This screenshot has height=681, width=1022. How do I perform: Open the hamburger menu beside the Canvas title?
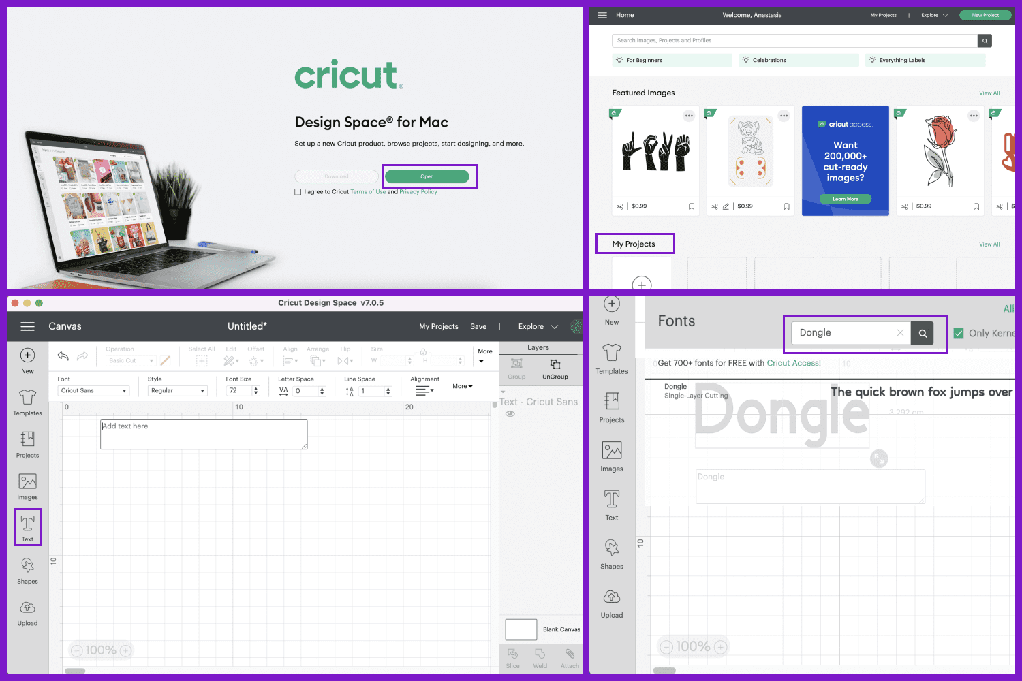tap(27, 327)
